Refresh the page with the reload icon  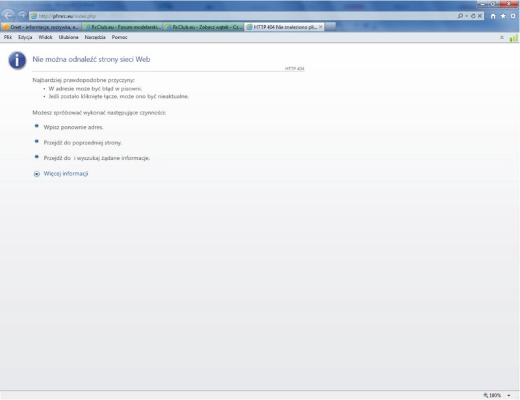[x=473, y=16]
